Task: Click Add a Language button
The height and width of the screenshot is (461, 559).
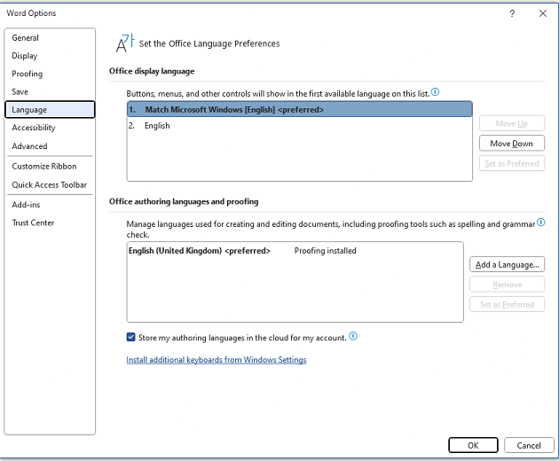Action: coord(507,265)
